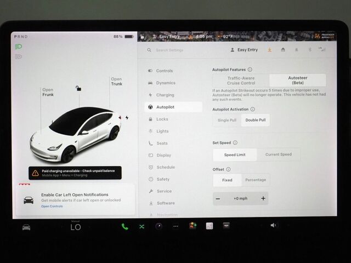
Task: Tap the notifications bell icon
Action: point(296,50)
